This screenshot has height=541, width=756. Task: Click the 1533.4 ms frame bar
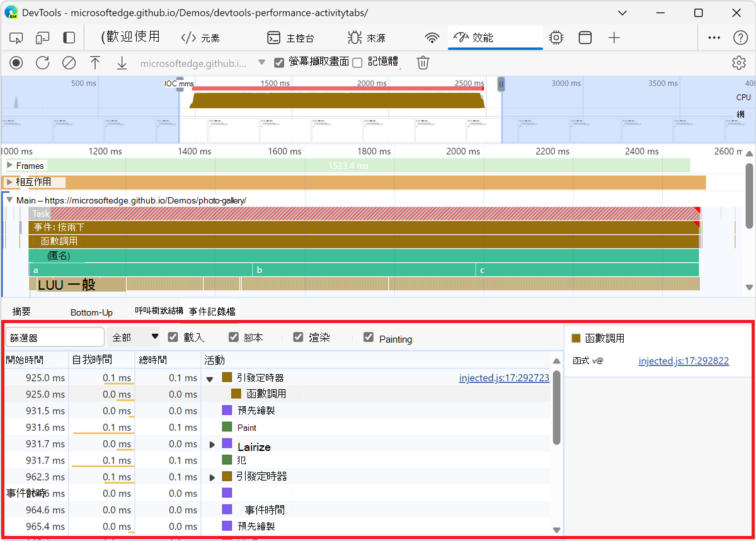(x=350, y=165)
